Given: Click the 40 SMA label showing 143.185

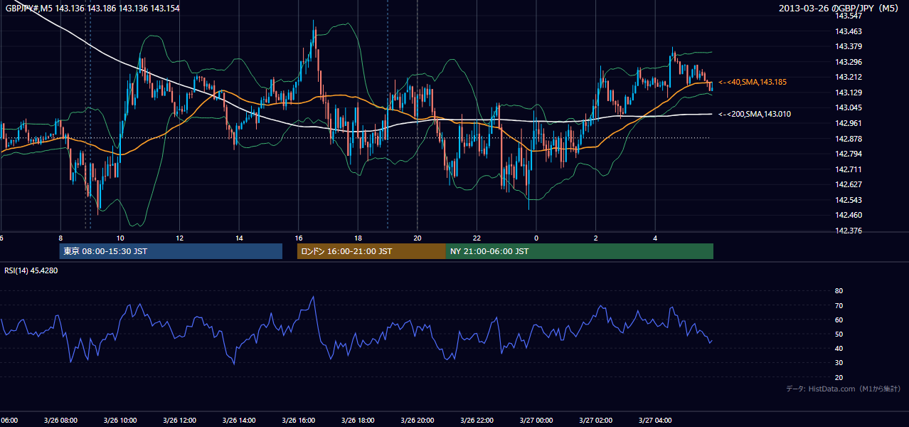Looking at the screenshot, I should click(x=753, y=83).
